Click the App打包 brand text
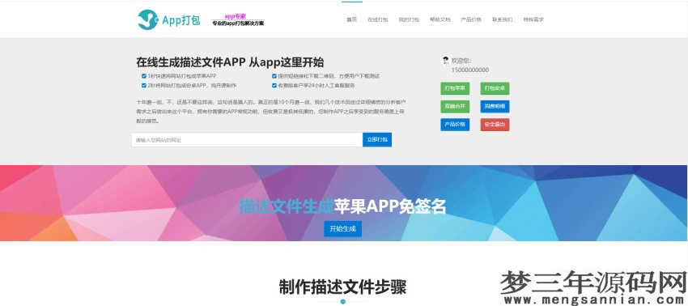688x306 pixels. [181, 20]
